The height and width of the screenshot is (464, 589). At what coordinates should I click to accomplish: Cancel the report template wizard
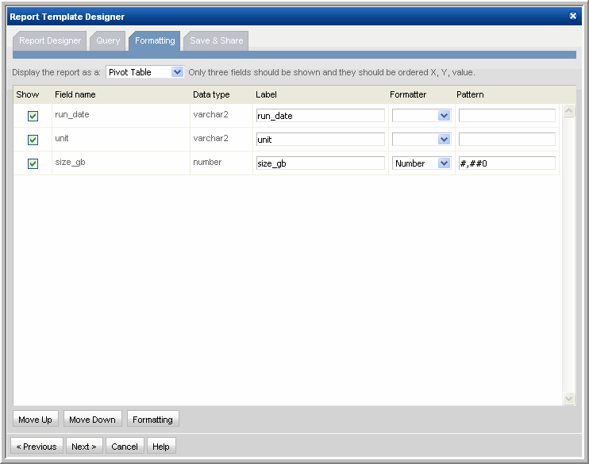point(125,447)
